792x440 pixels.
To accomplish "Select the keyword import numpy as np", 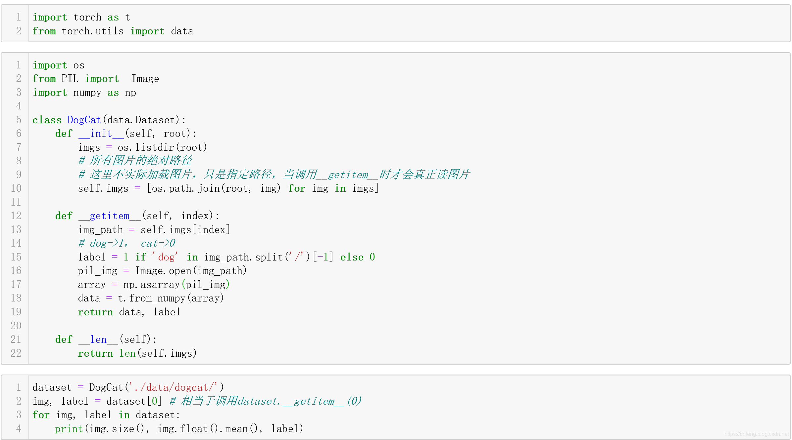I will tap(84, 93).
